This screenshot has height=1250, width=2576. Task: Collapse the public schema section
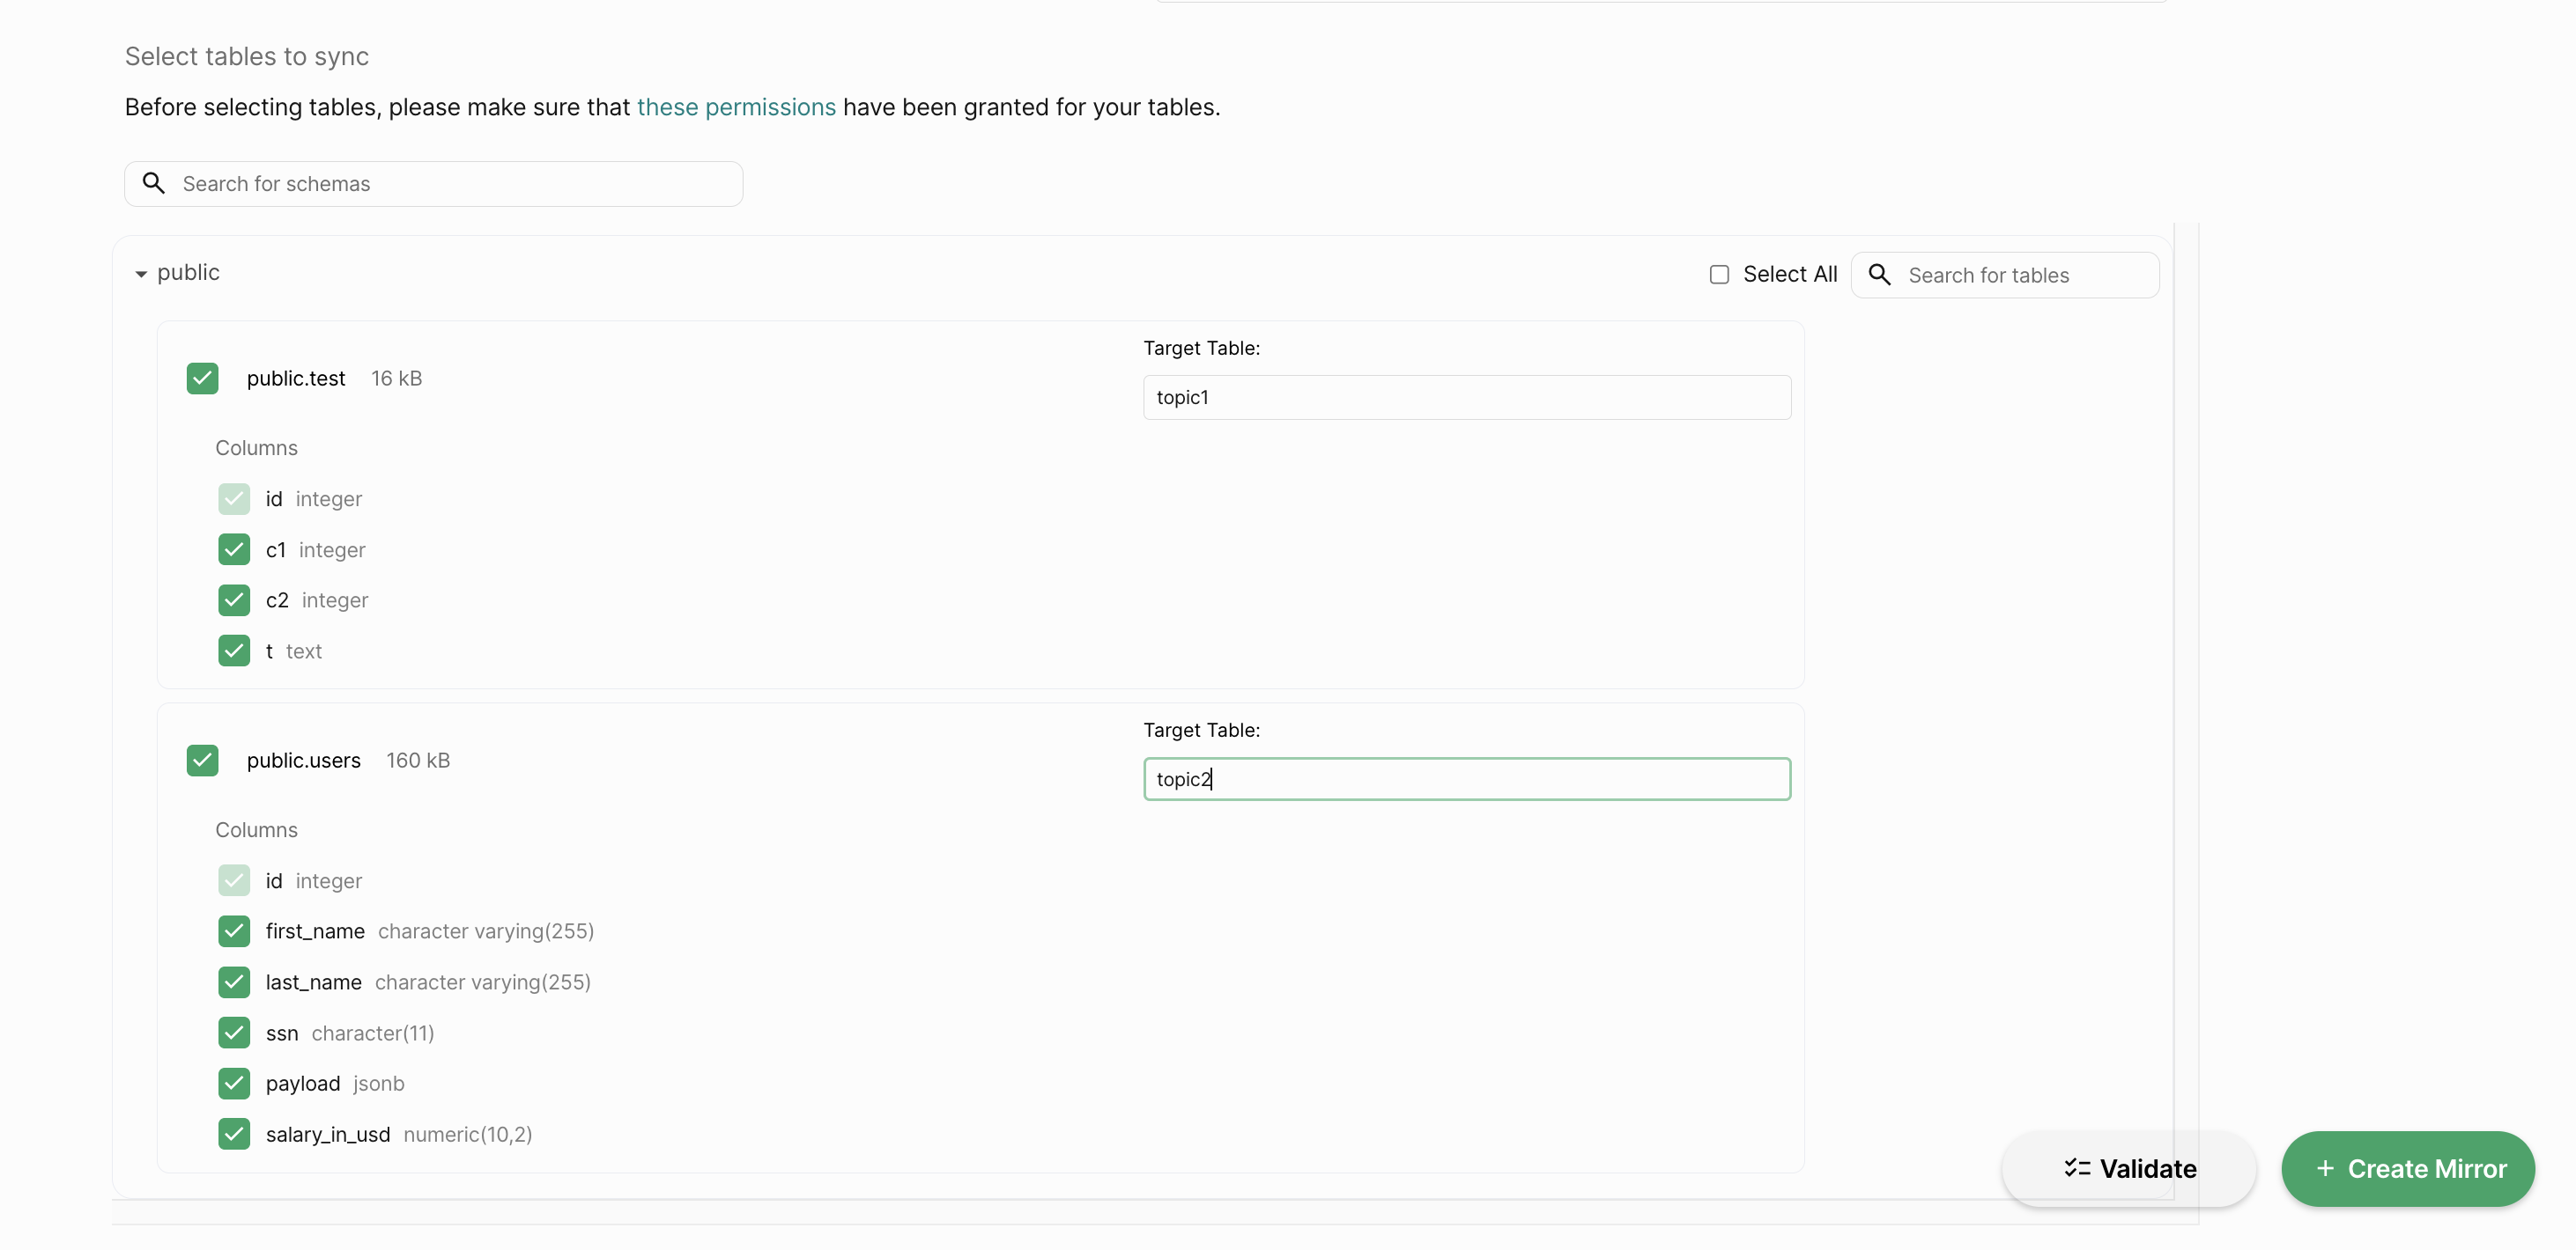pos(141,274)
